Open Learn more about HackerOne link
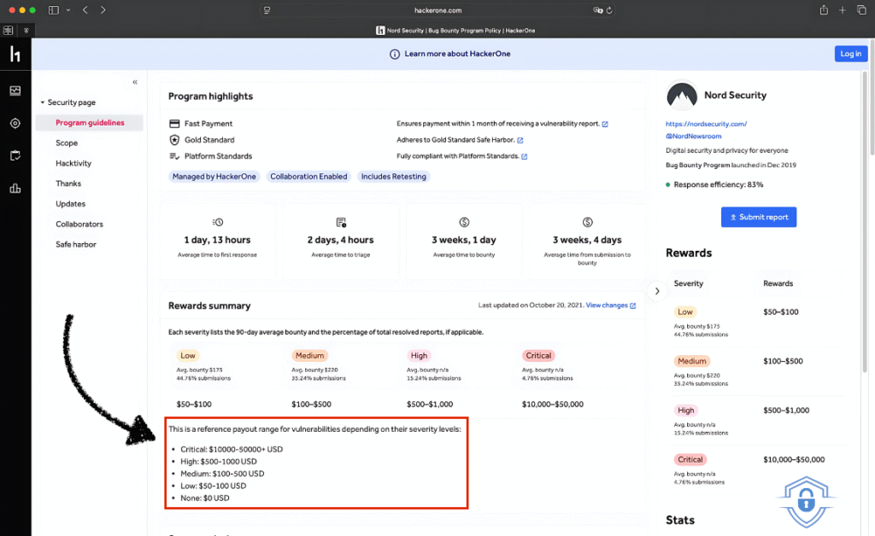 click(x=458, y=54)
